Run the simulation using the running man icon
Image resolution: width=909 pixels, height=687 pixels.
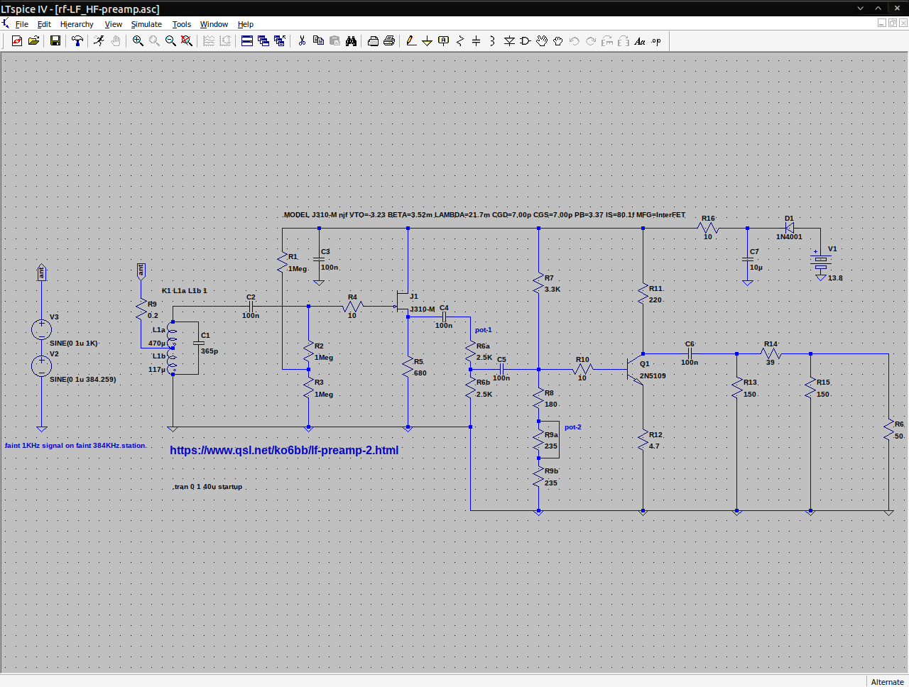pyautogui.click(x=99, y=41)
